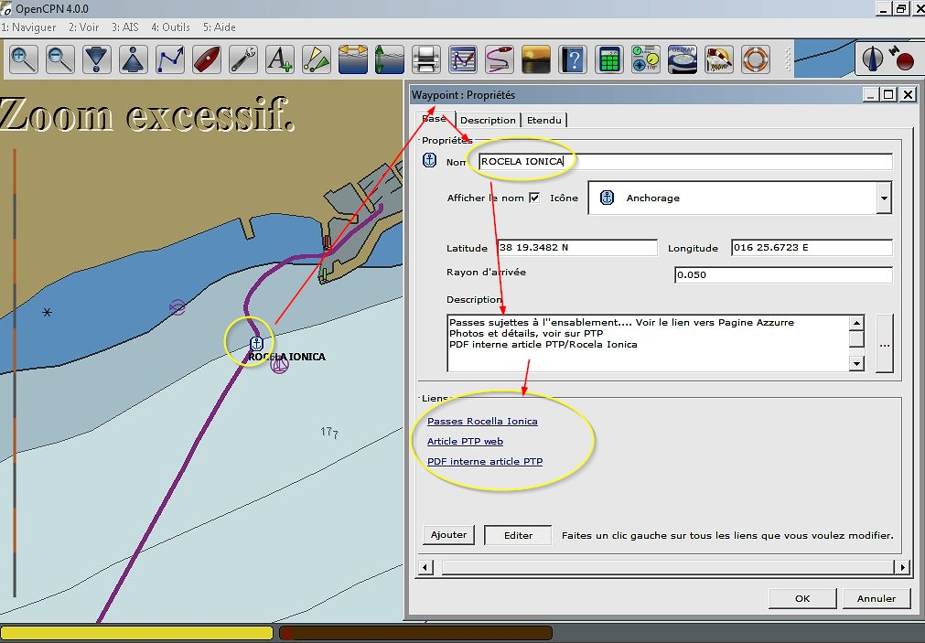Toggle tide heights vertical arrow icon
Image resolution: width=925 pixels, height=643 pixels.
390,59
